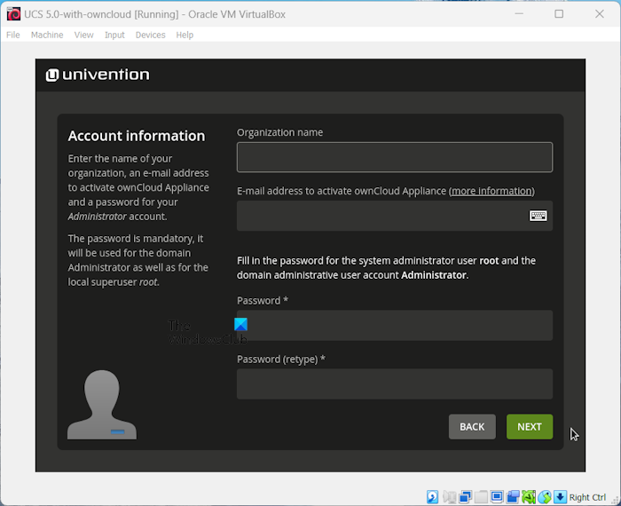Click into the Password (retype) field
621x506 pixels.
coord(394,384)
